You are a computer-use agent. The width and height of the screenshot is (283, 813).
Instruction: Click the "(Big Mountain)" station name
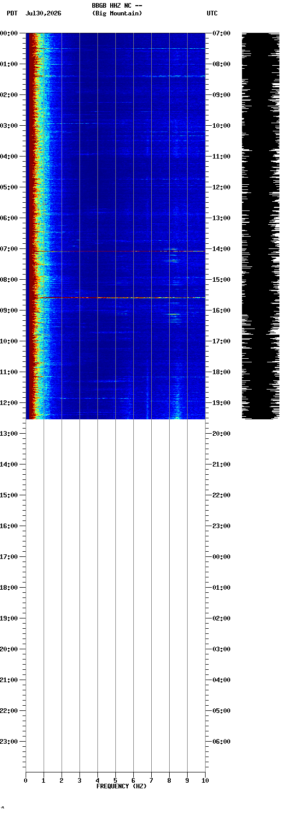click(117, 13)
